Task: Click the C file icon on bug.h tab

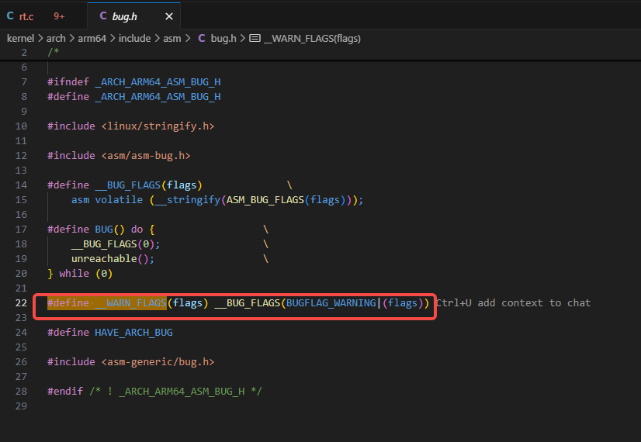Action: pyautogui.click(x=103, y=16)
